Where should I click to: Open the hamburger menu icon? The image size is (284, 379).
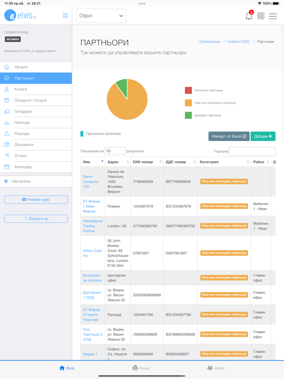coord(273,16)
